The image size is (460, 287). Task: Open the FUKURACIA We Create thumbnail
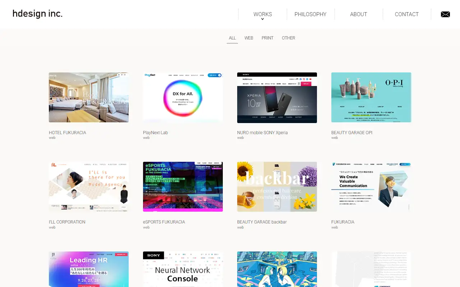(371, 187)
